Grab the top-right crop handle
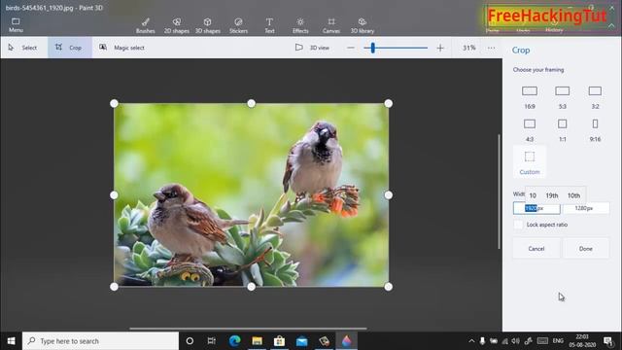The height and width of the screenshot is (350, 622). 389,104
